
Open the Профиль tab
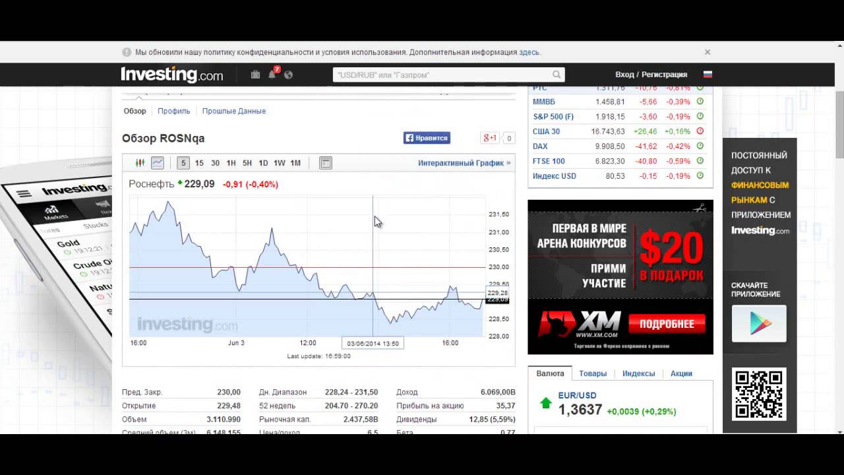pyautogui.click(x=174, y=111)
